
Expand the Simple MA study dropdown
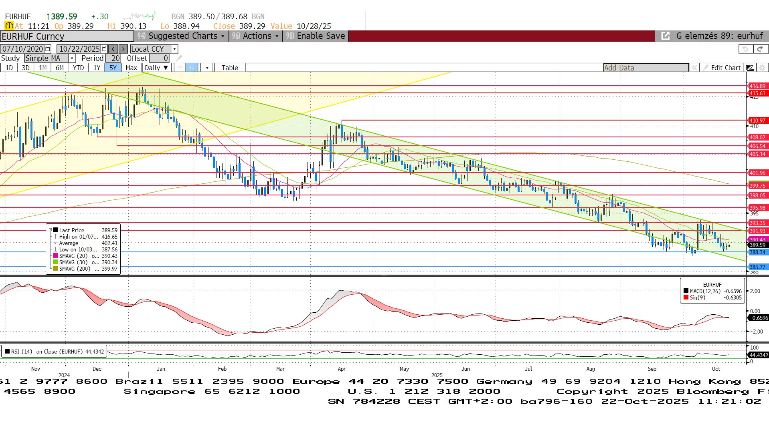pyautogui.click(x=72, y=58)
